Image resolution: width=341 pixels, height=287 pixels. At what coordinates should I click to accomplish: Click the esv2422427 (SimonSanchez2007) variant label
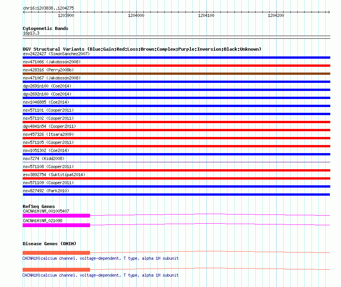click(56, 54)
